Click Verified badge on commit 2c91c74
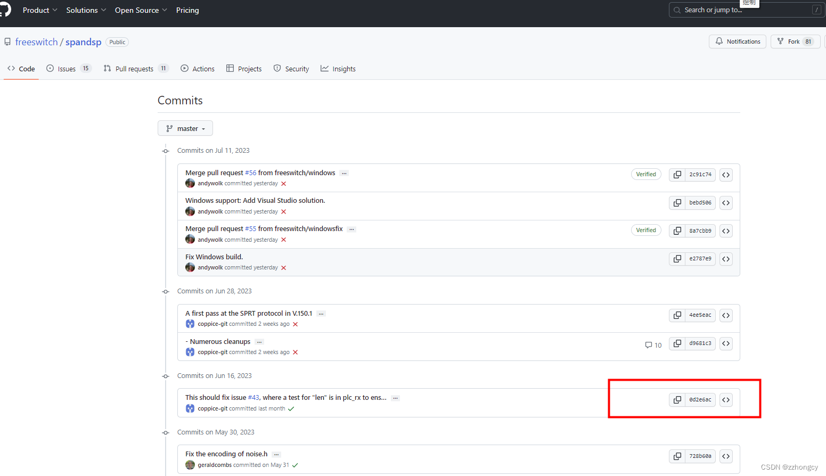The height and width of the screenshot is (476, 826). 646,174
